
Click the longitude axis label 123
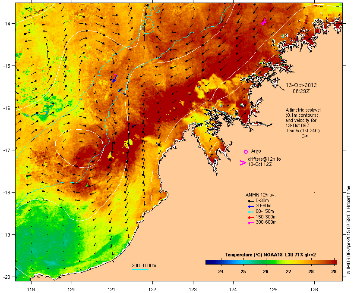193,290
